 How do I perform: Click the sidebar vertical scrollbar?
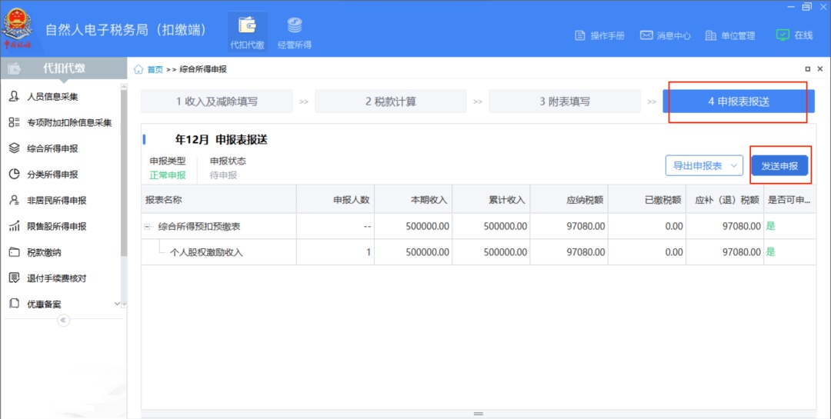pos(124,169)
